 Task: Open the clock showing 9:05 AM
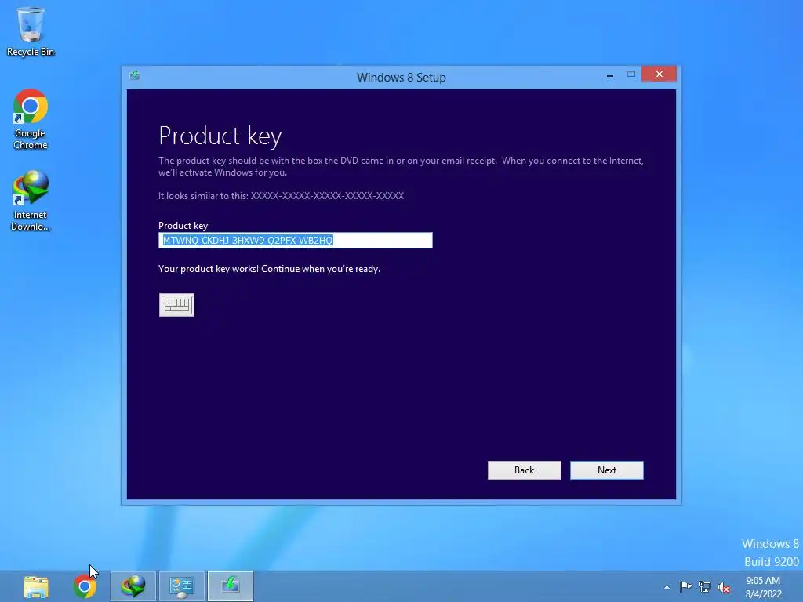click(x=763, y=587)
